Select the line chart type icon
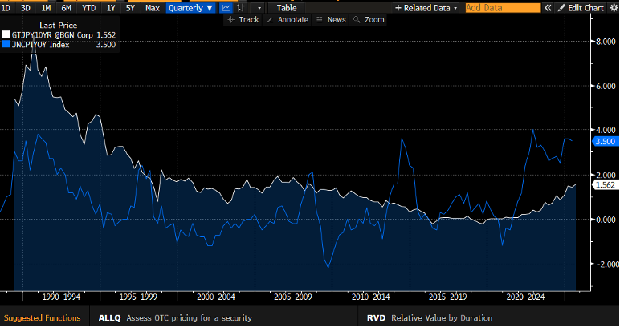 point(226,7)
